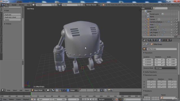Image resolution: width=180 pixels, height=101 pixels.
Task: Jump to the first frame of the timeline
Action: click(83, 99)
